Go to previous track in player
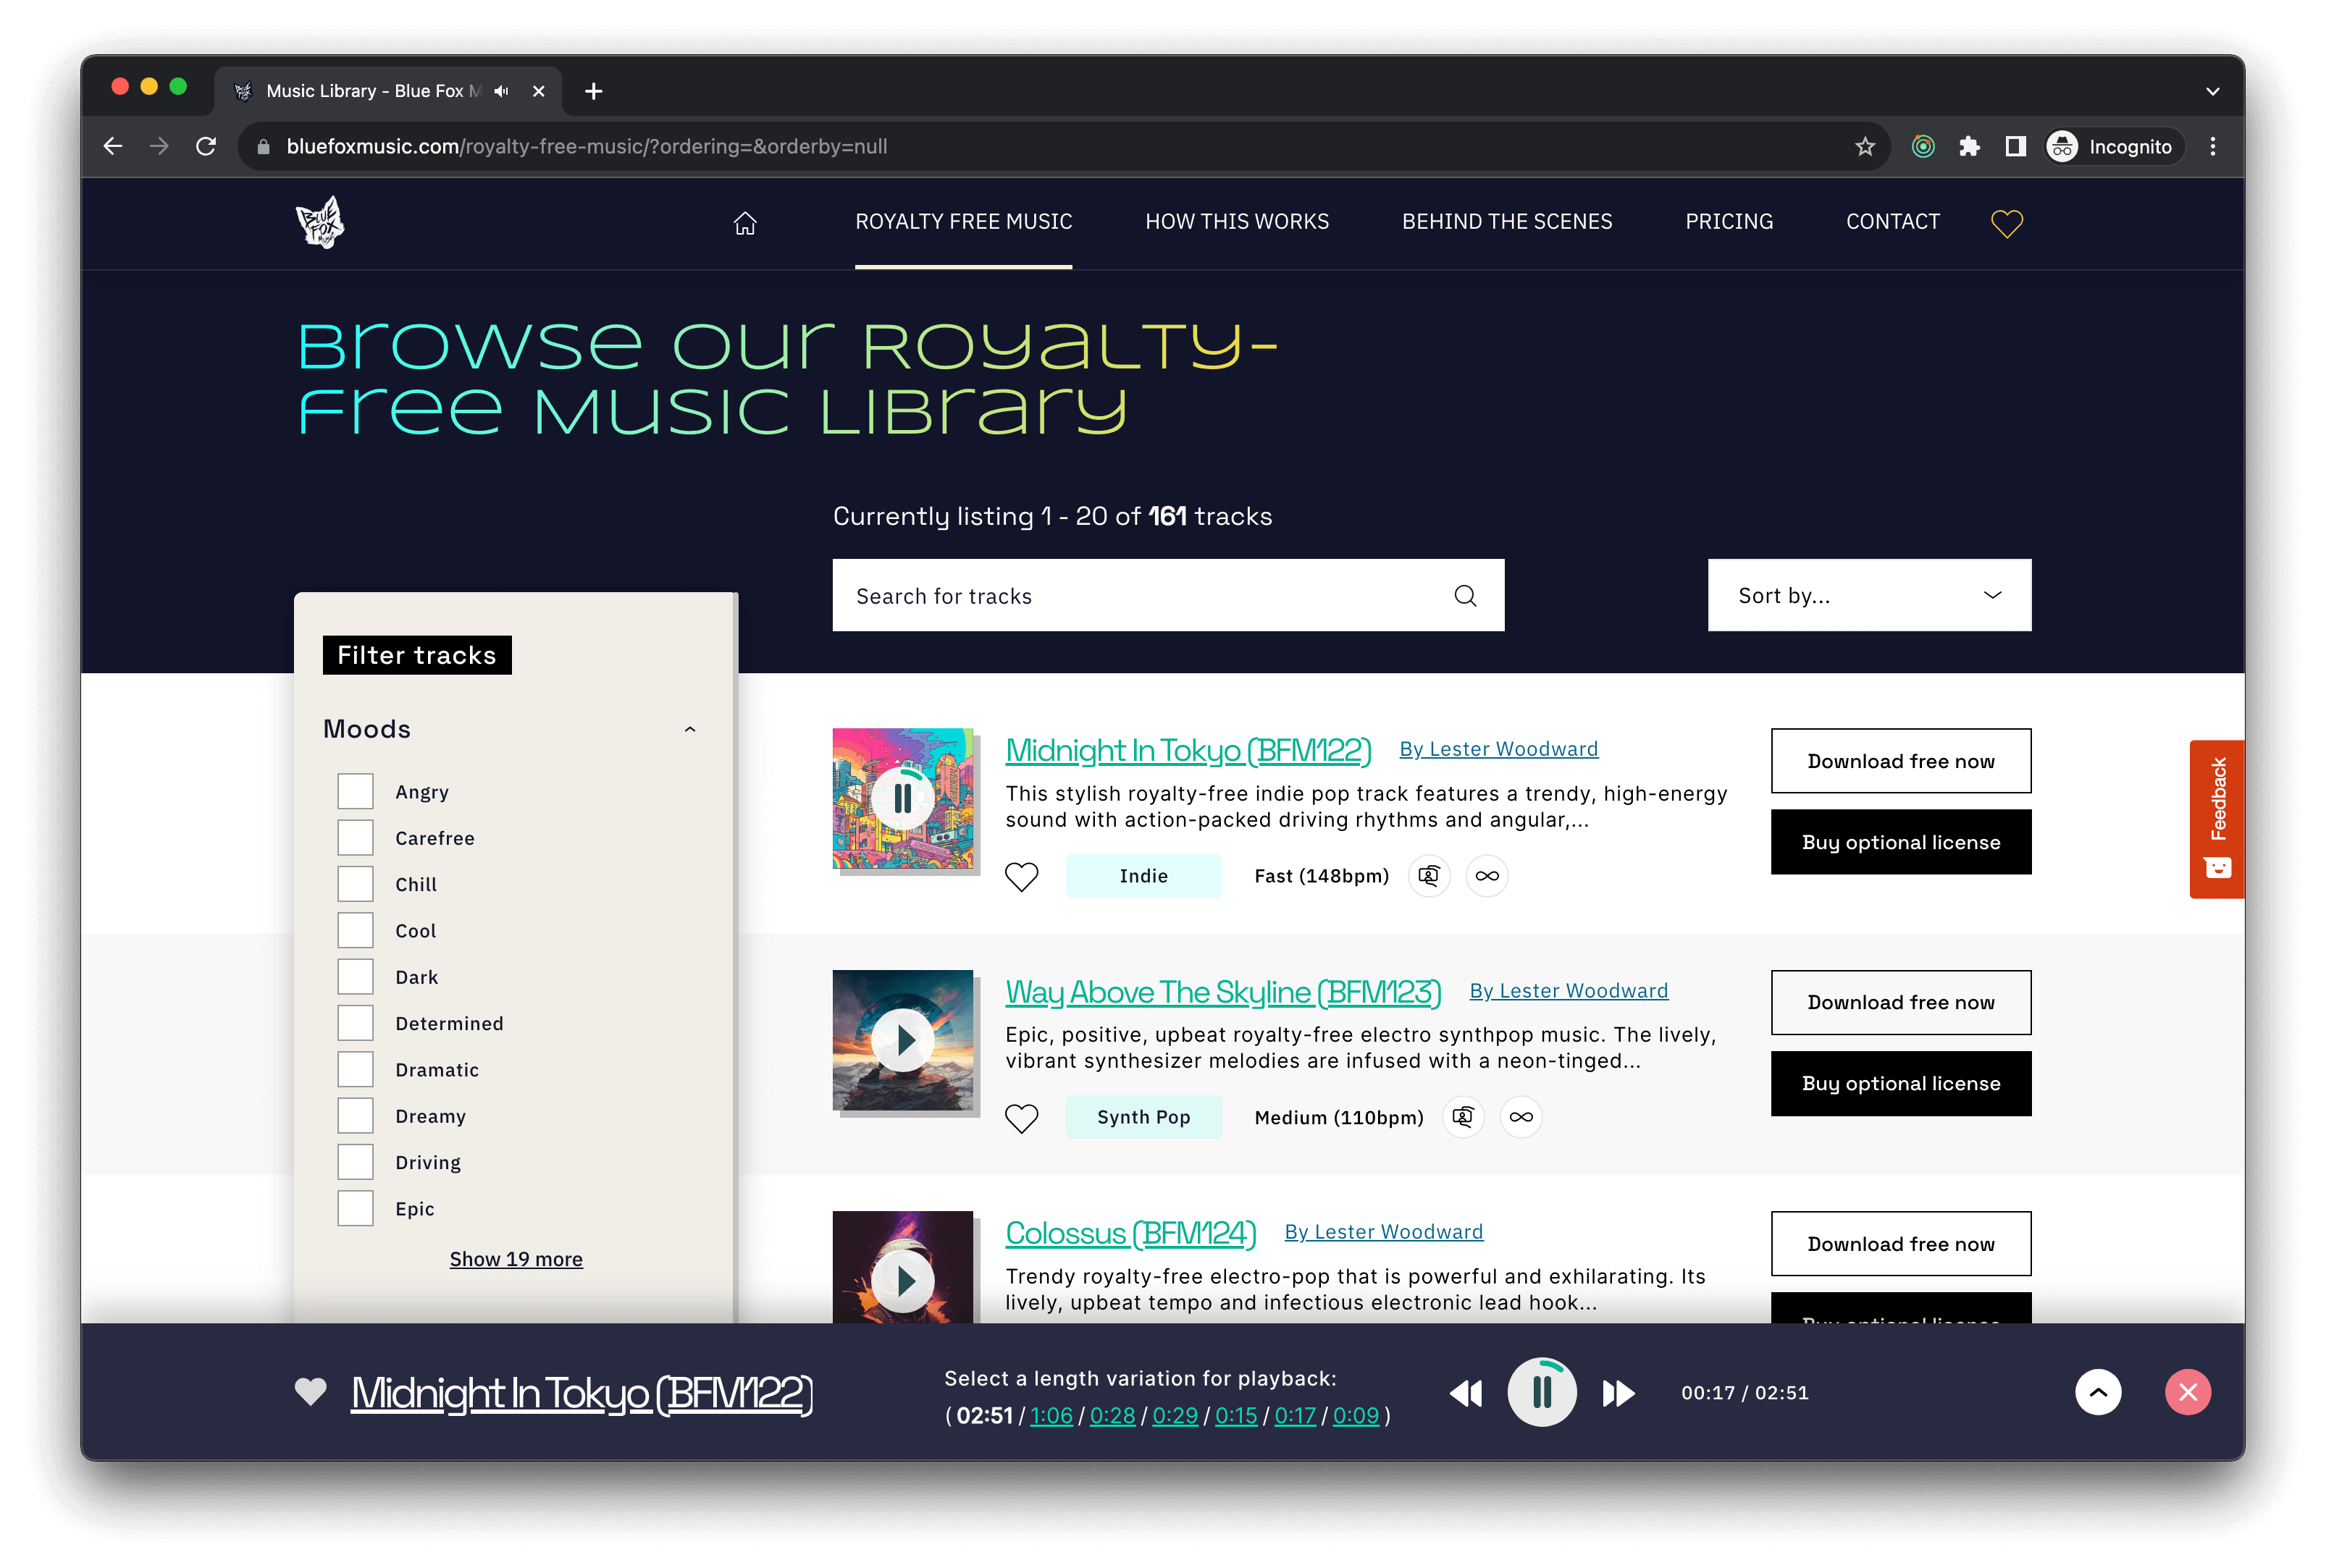Image resolution: width=2326 pixels, height=1568 pixels. click(x=1466, y=1393)
